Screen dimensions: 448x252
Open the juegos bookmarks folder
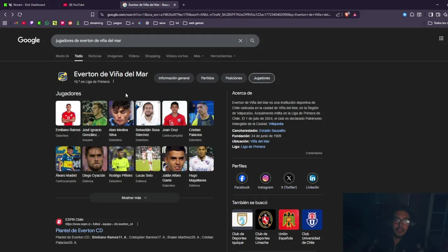pyautogui.click(x=114, y=23)
